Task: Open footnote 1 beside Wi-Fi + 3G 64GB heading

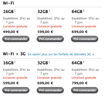Action: [x=84, y=62]
